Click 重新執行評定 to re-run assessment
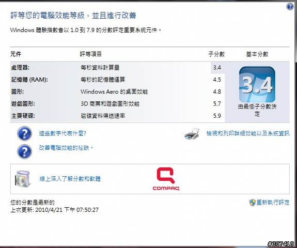This screenshot has width=297, height=248. (x=273, y=203)
